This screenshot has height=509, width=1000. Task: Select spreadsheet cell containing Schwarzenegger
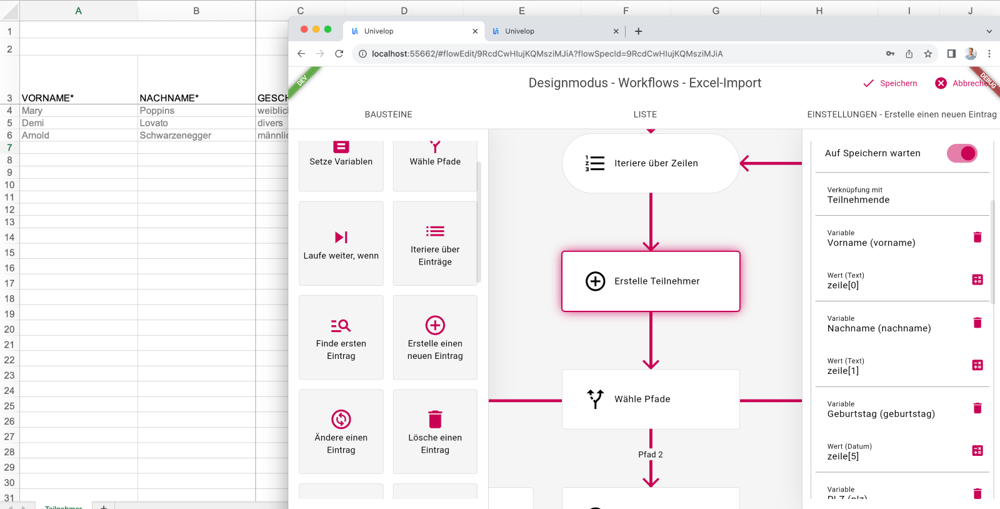pyautogui.click(x=196, y=136)
